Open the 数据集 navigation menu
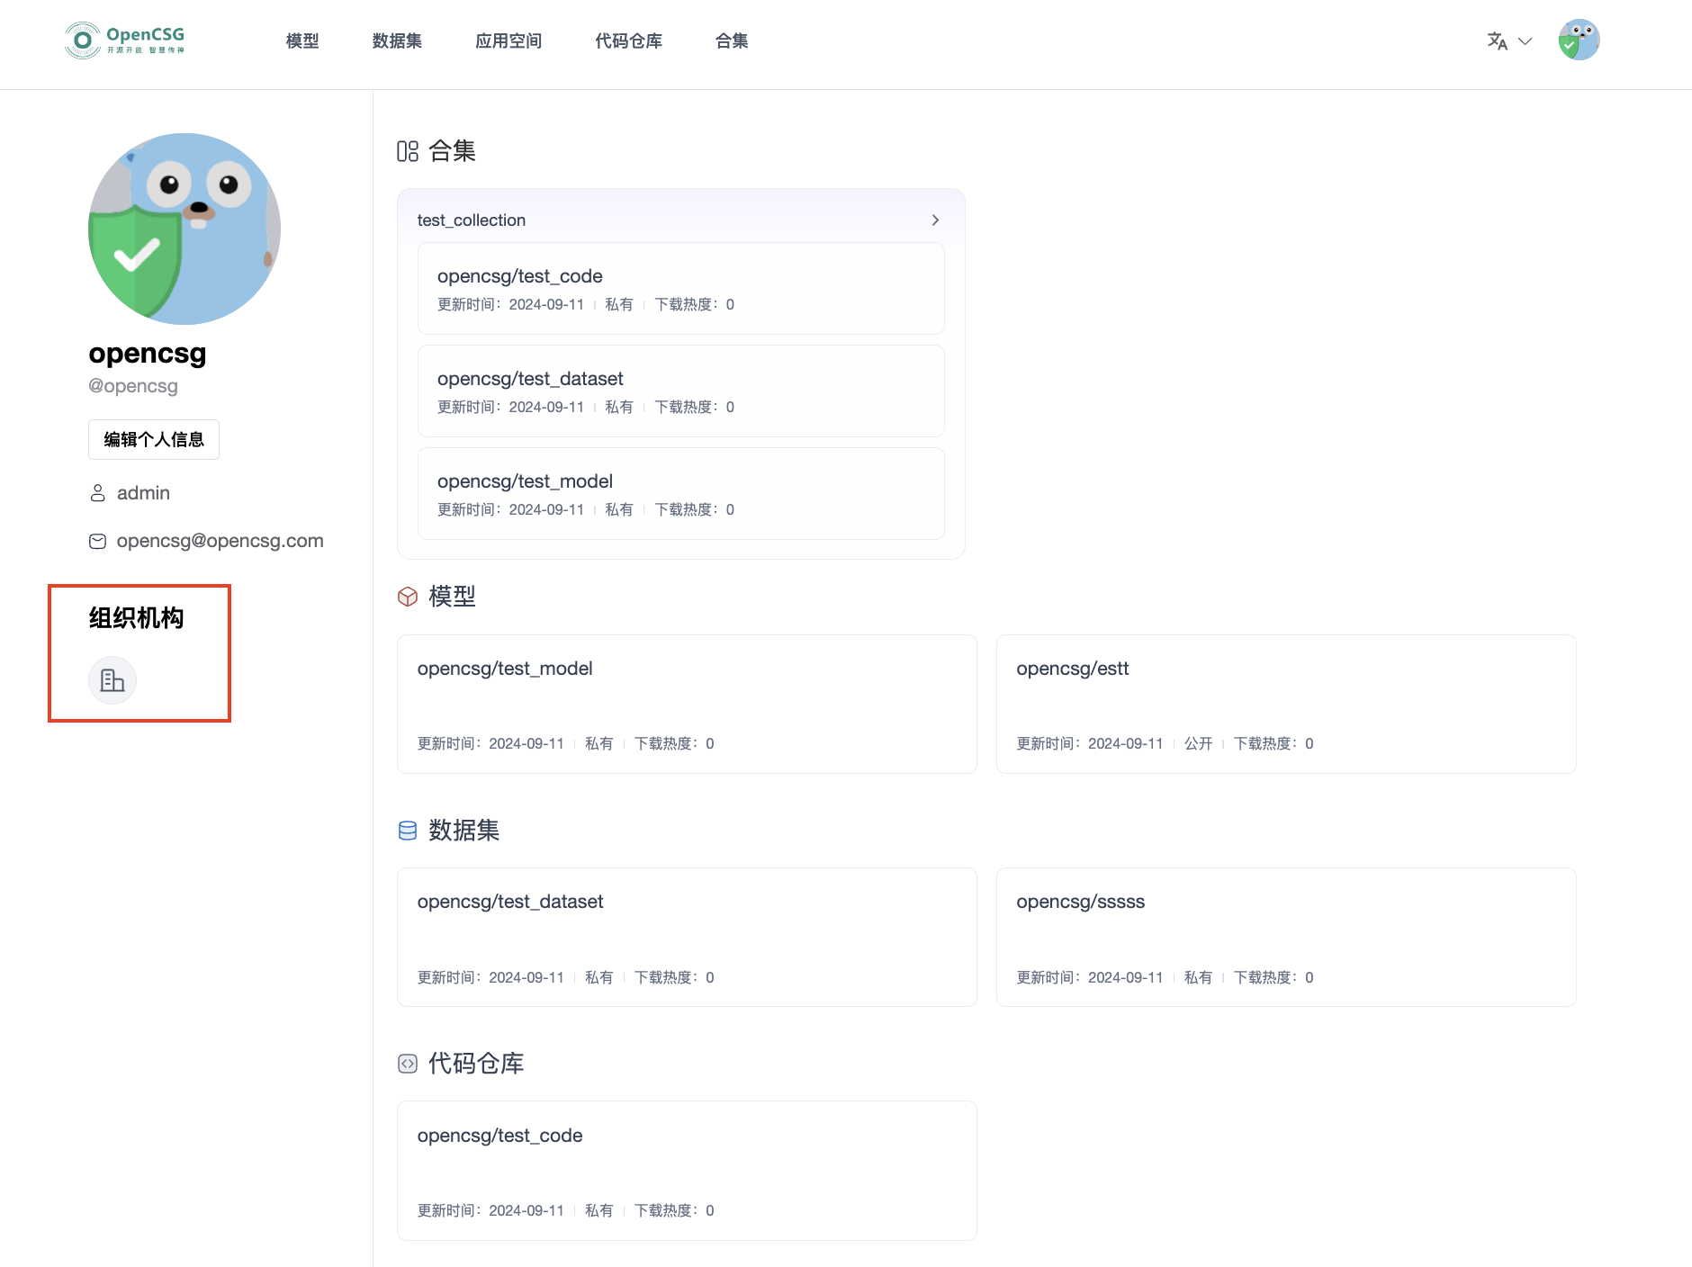 tap(397, 41)
